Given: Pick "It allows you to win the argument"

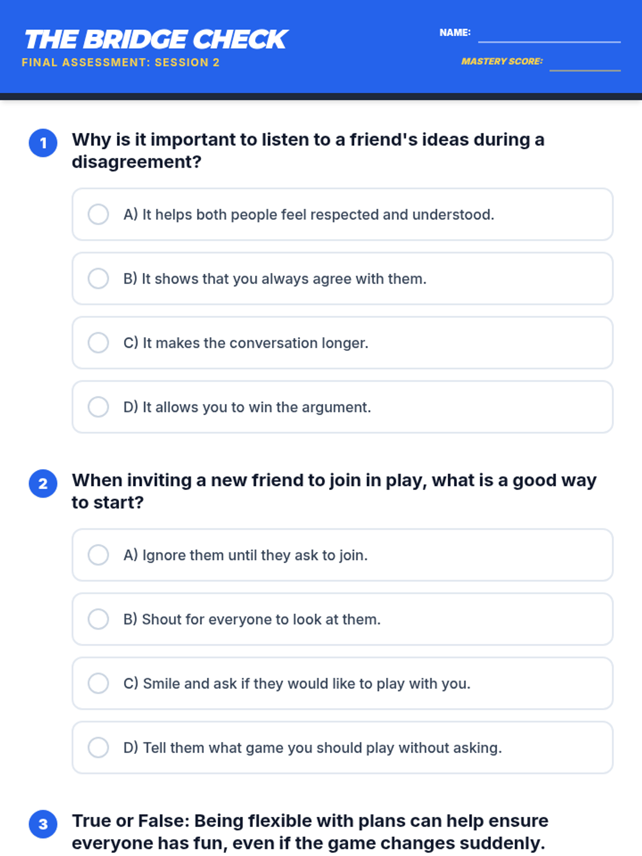Looking at the screenshot, I should tap(98, 407).
